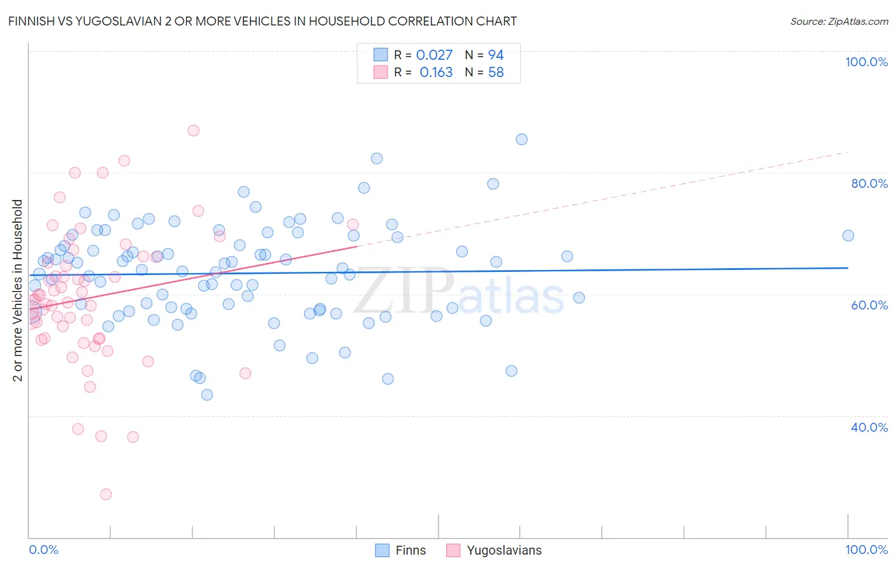
Task: Select the Finns legend label
Action: 410,550
